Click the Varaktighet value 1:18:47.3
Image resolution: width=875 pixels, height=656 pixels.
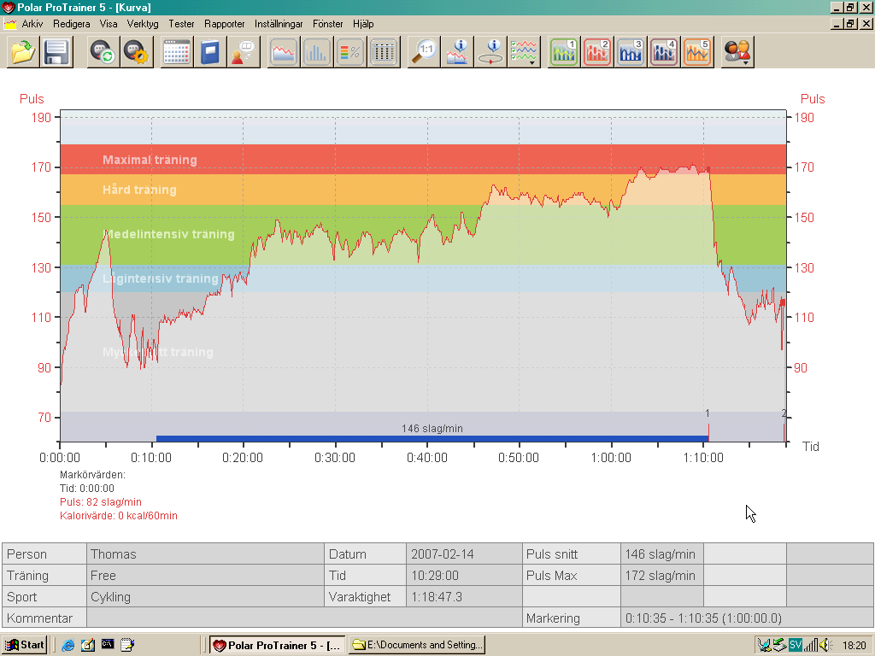(x=464, y=597)
